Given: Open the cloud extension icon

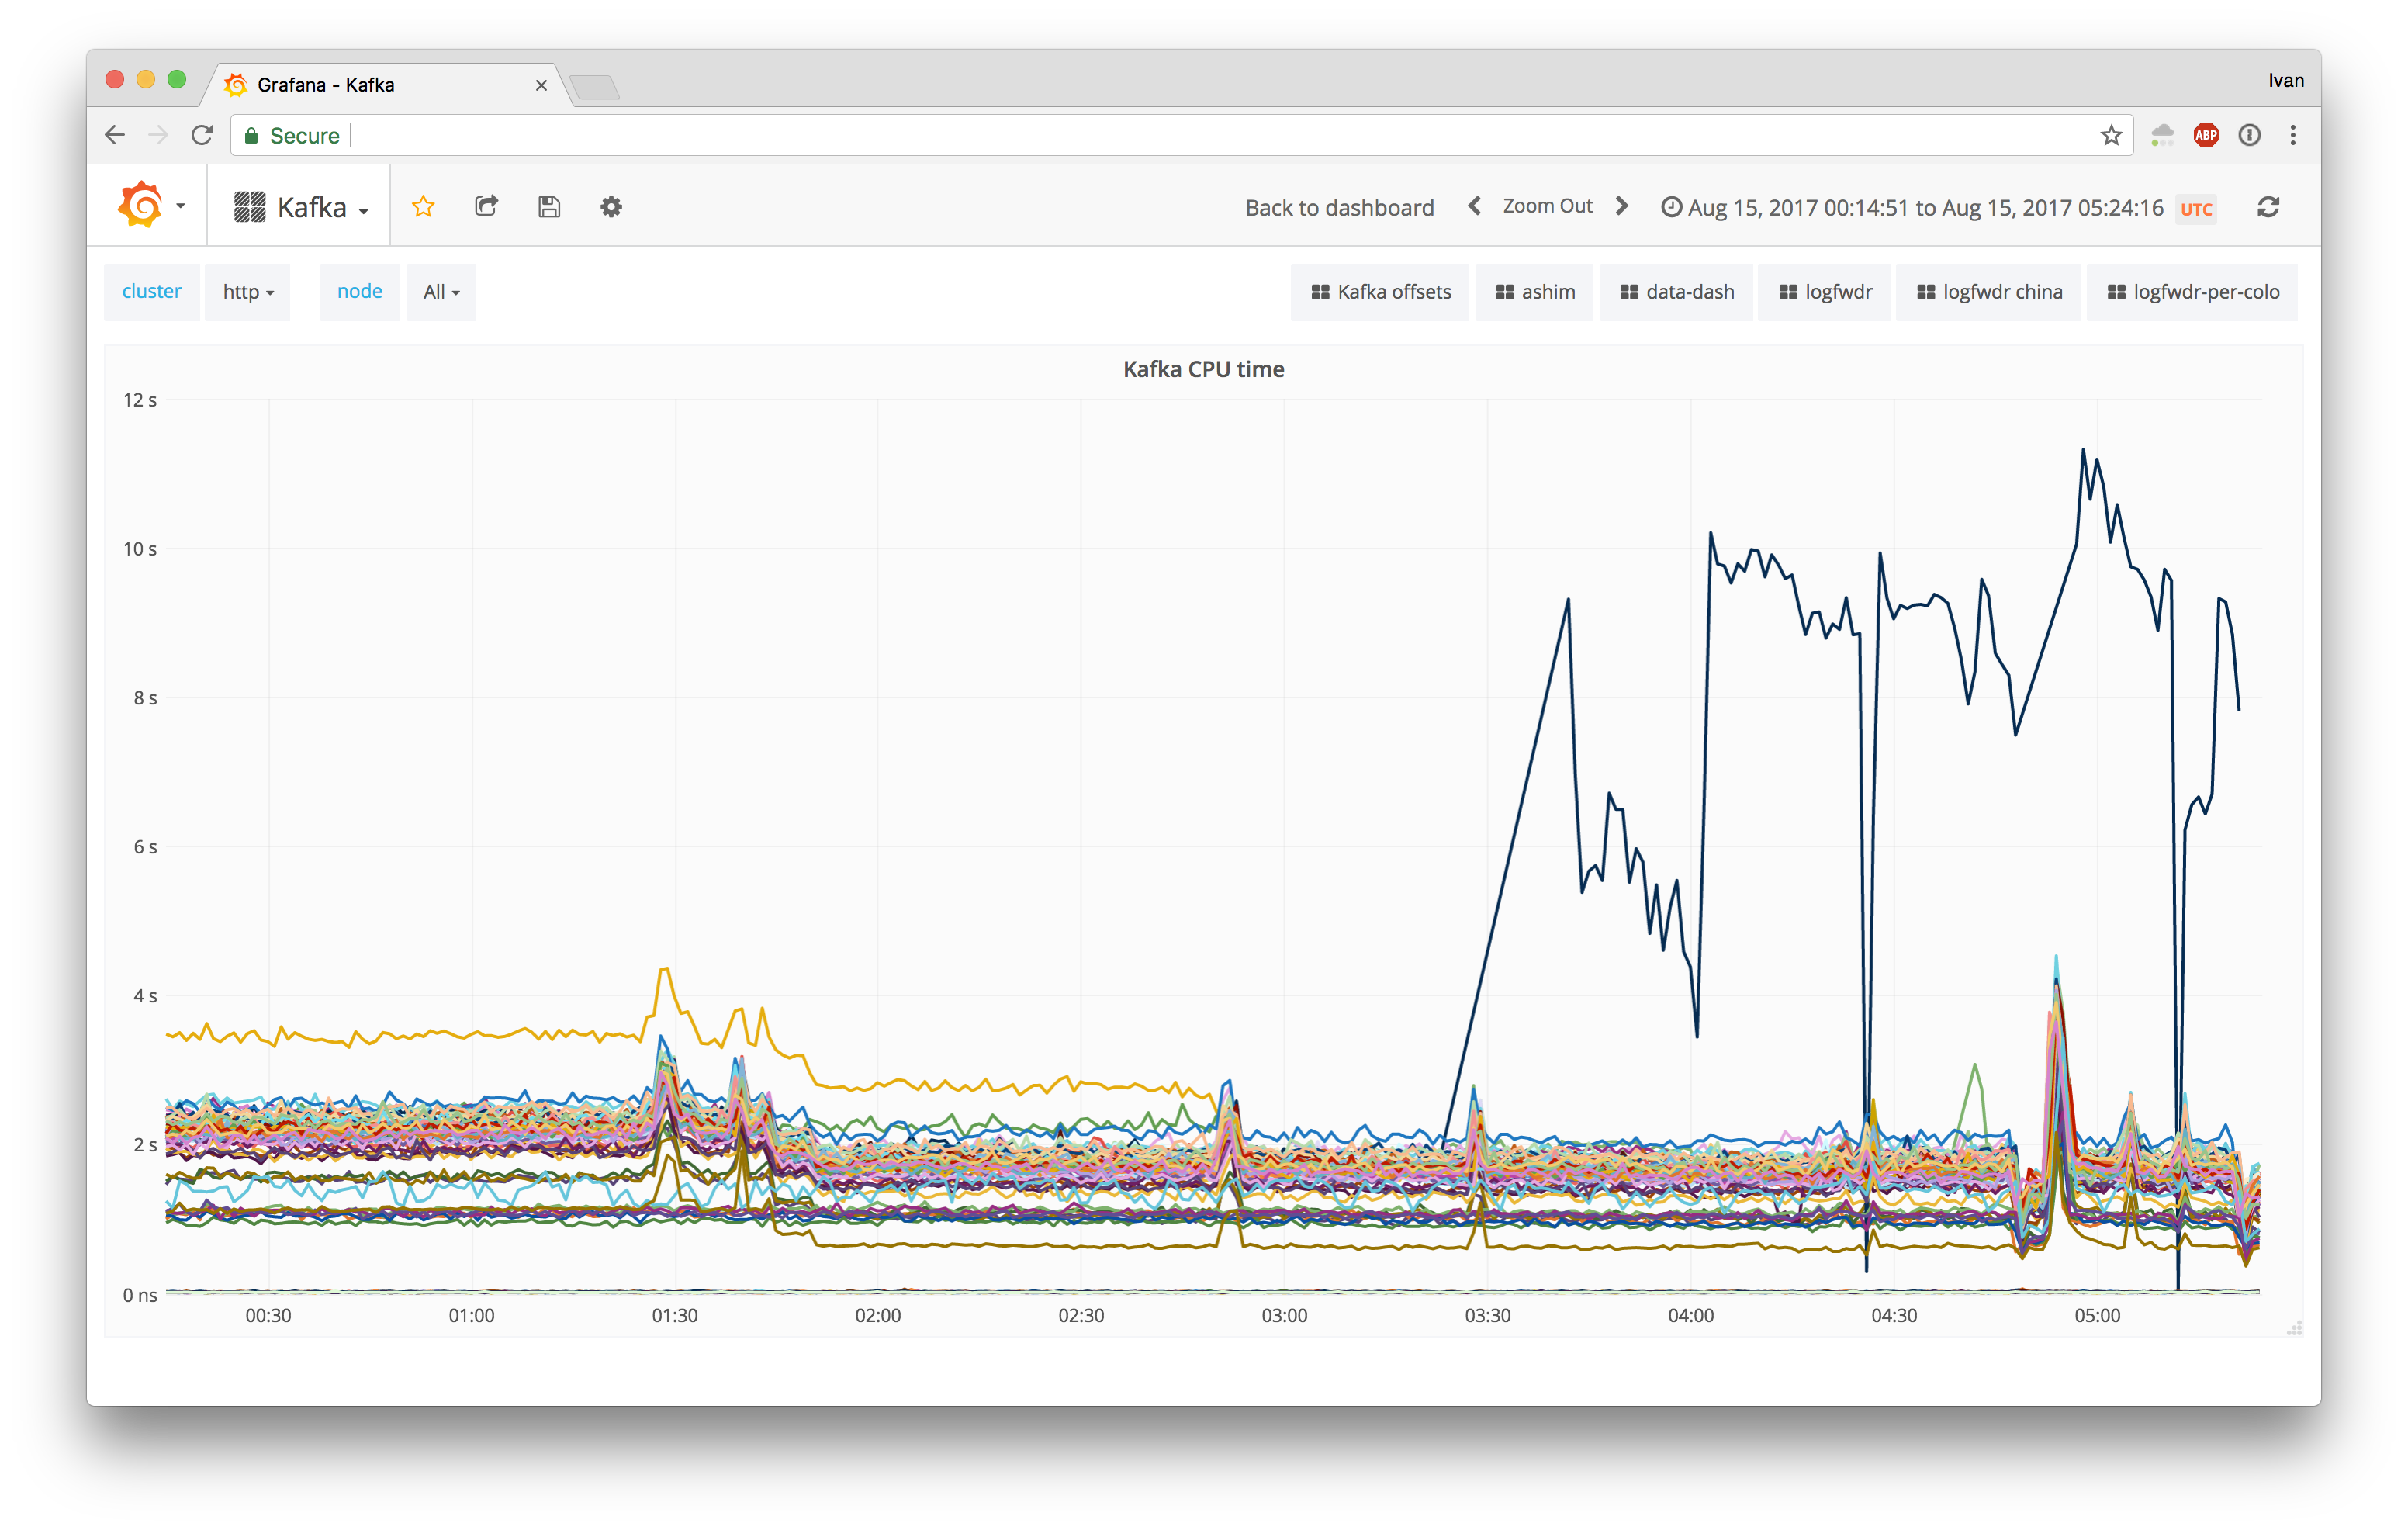Looking at the screenshot, I should pyautogui.click(x=2163, y=135).
